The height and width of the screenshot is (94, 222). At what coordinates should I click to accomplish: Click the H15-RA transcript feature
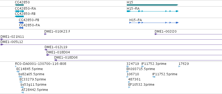coord(153,11)
